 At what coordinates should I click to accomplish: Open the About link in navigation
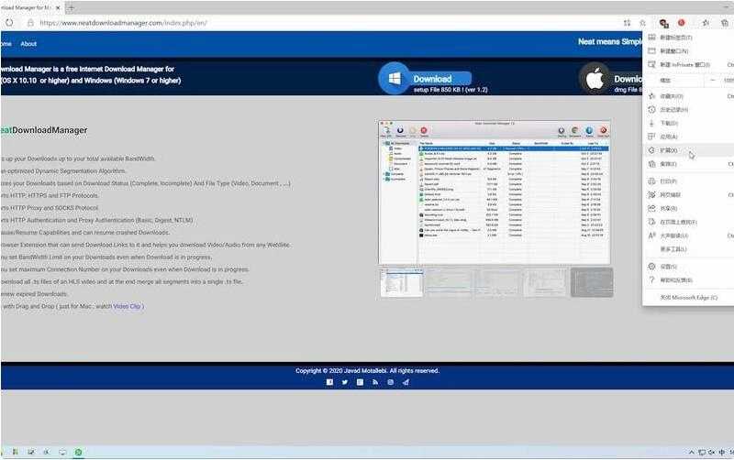28,43
